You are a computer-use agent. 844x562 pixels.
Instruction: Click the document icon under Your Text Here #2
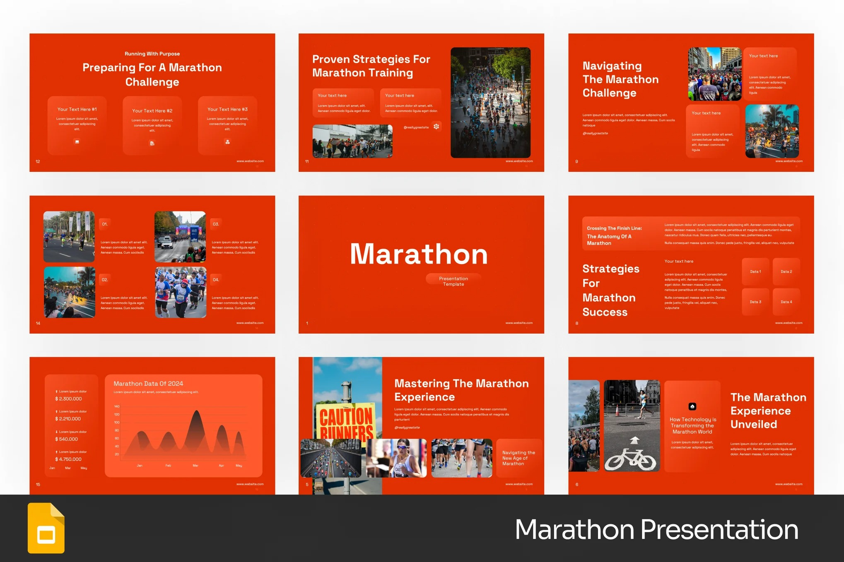tap(152, 143)
